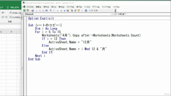Viewport: 171px width, 96px height.
Task: Open the デバッグ(D) menu
Action: [70, 7]
